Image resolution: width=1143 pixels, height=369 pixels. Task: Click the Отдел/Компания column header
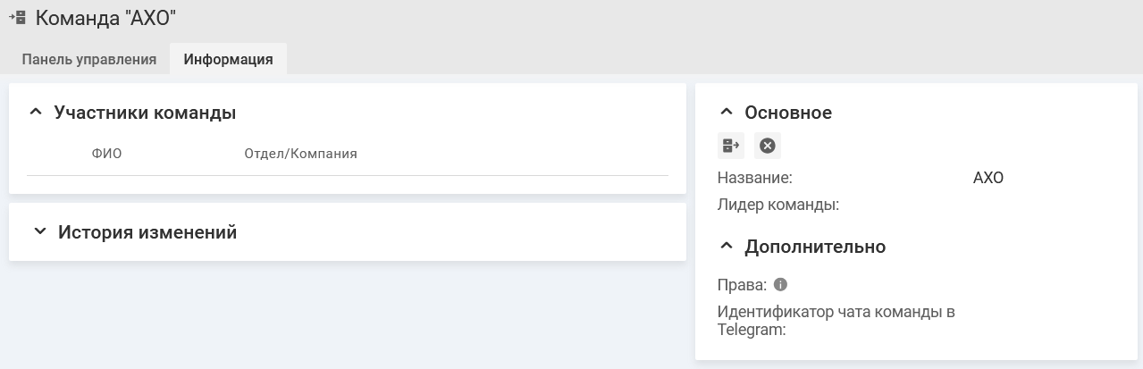(300, 154)
